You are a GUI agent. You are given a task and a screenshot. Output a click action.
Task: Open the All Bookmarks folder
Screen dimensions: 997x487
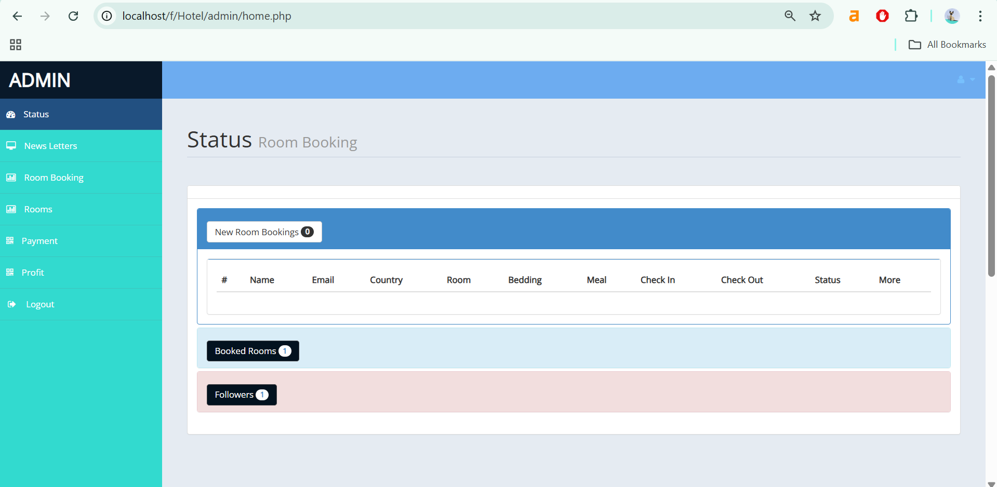point(947,45)
